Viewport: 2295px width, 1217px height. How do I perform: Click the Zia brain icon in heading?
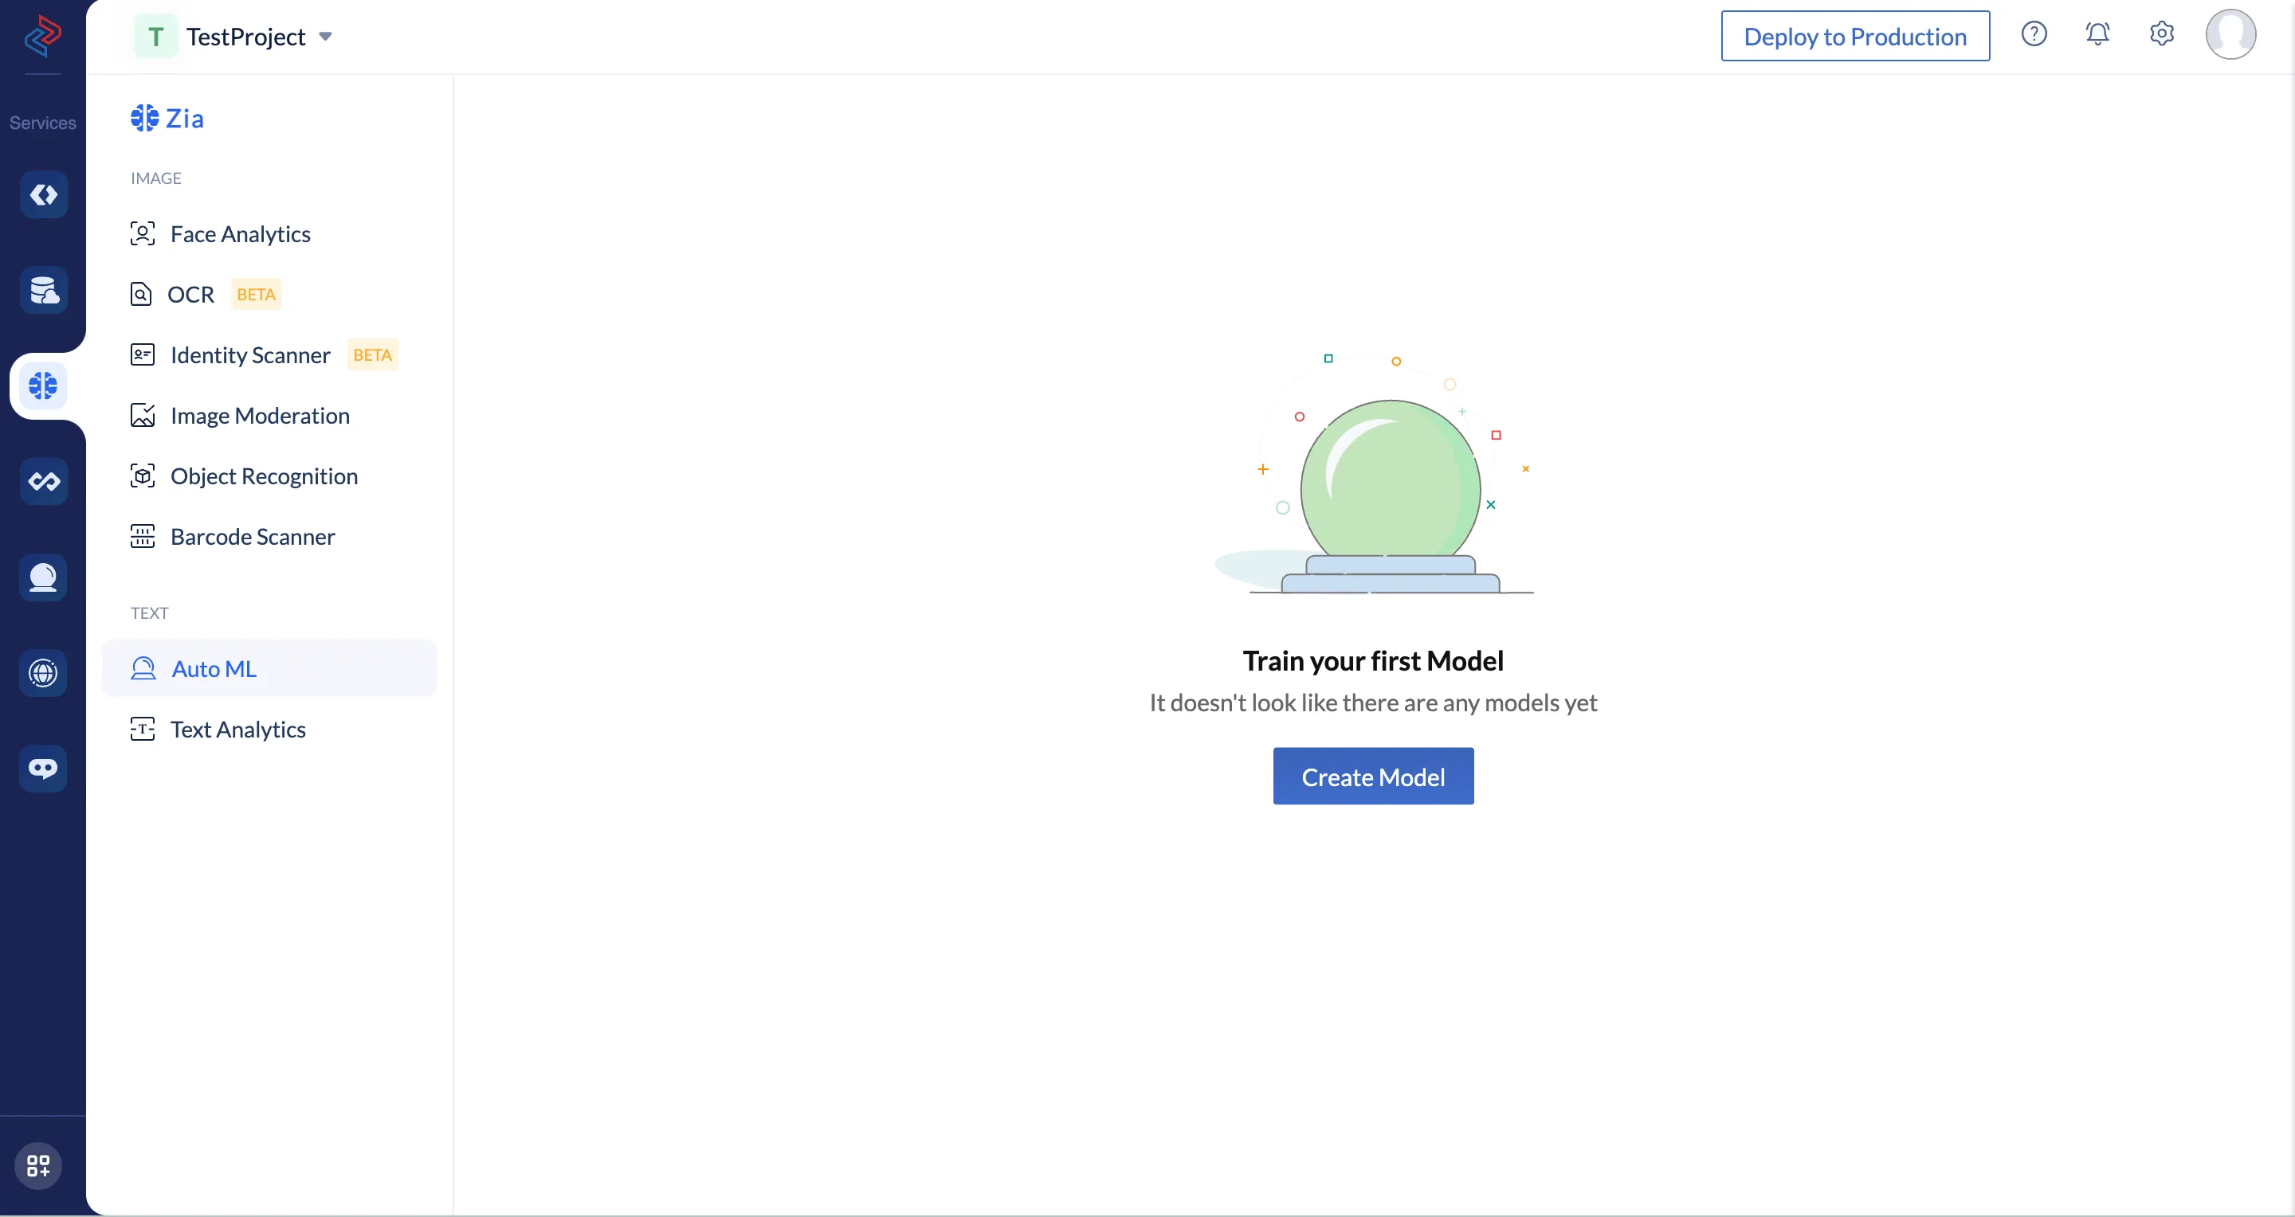pyautogui.click(x=144, y=118)
